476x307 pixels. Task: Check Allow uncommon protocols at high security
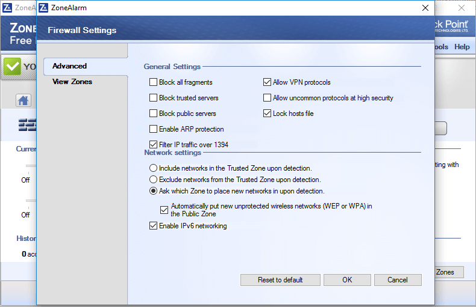click(x=268, y=98)
